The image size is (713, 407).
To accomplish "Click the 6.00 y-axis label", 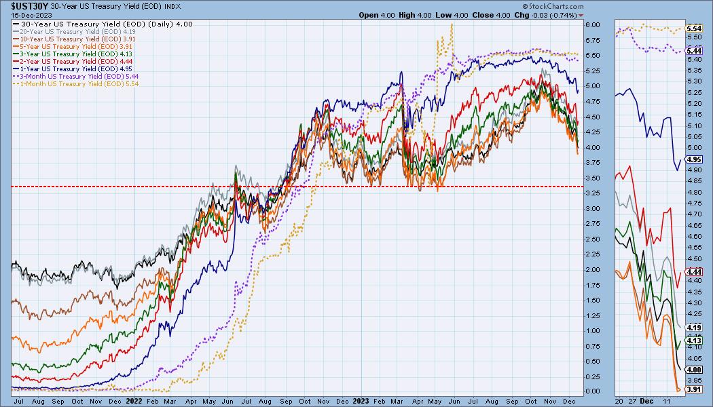I will coord(593,24).
